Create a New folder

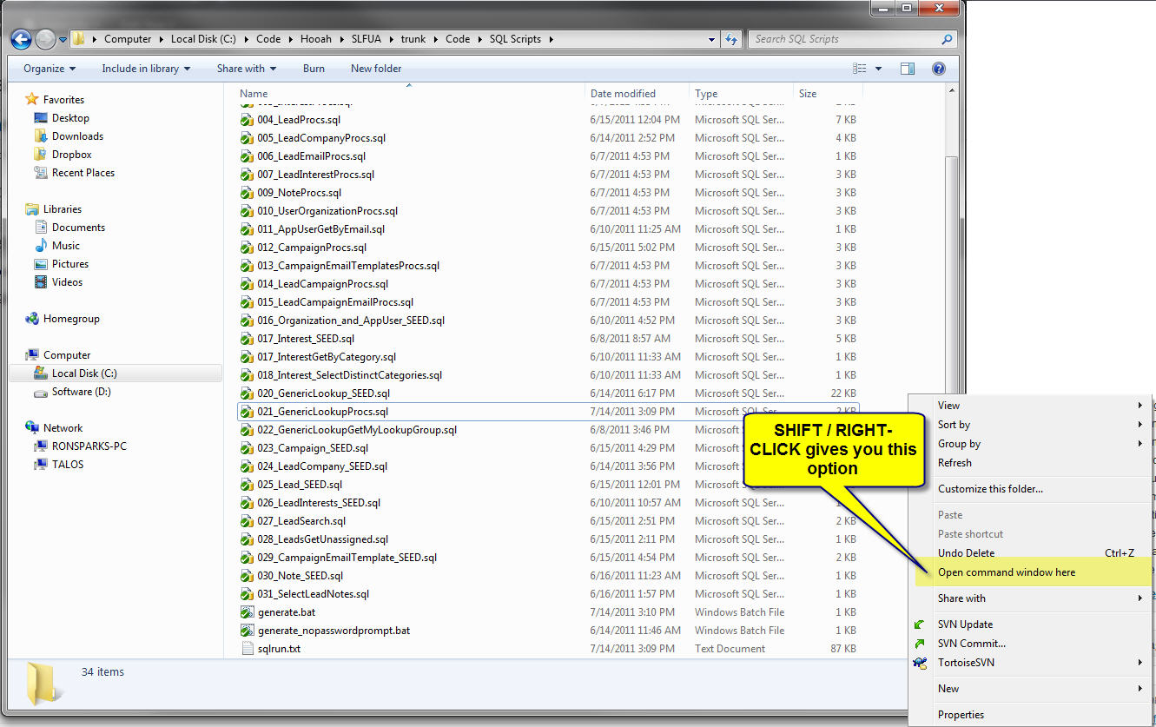pos(375,68)
